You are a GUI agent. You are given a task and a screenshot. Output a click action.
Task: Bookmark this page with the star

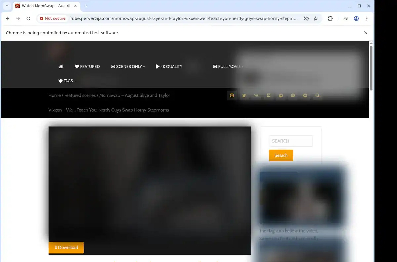coord(316,19)
